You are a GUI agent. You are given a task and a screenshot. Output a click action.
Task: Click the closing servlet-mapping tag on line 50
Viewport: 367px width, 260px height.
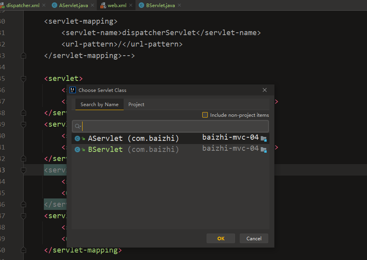[x=83, y=250]
